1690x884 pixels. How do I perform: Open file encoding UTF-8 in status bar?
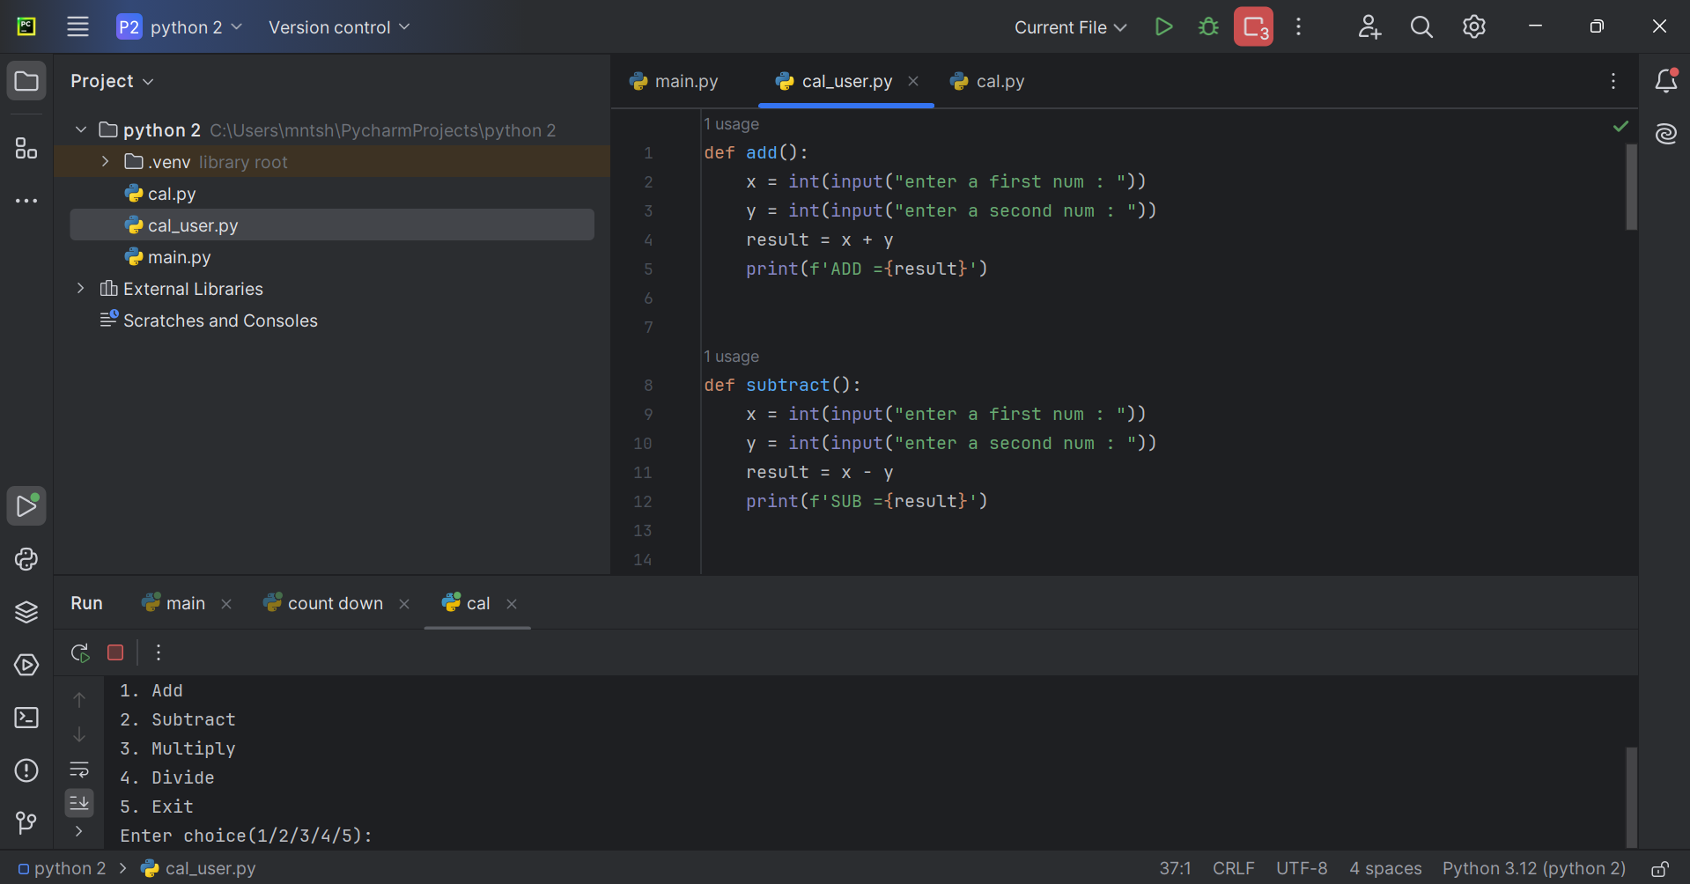tap(1302, 868)
